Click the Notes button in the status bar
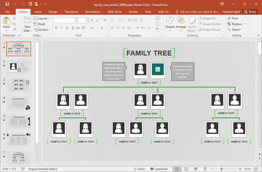Image resolution: width=262 pixels, height=172 pixels. 140,169
